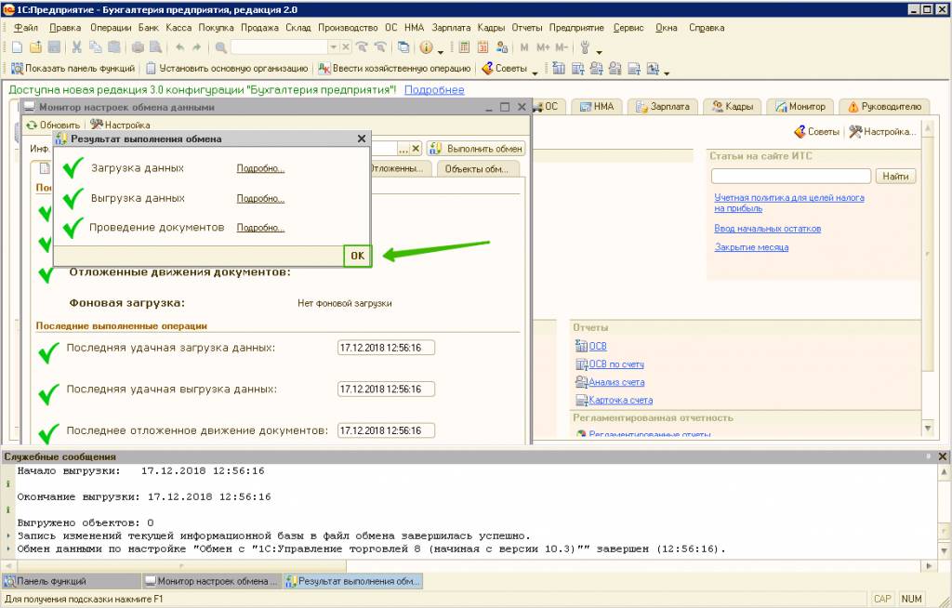Open the Анализ счета report link

point(616,382)
